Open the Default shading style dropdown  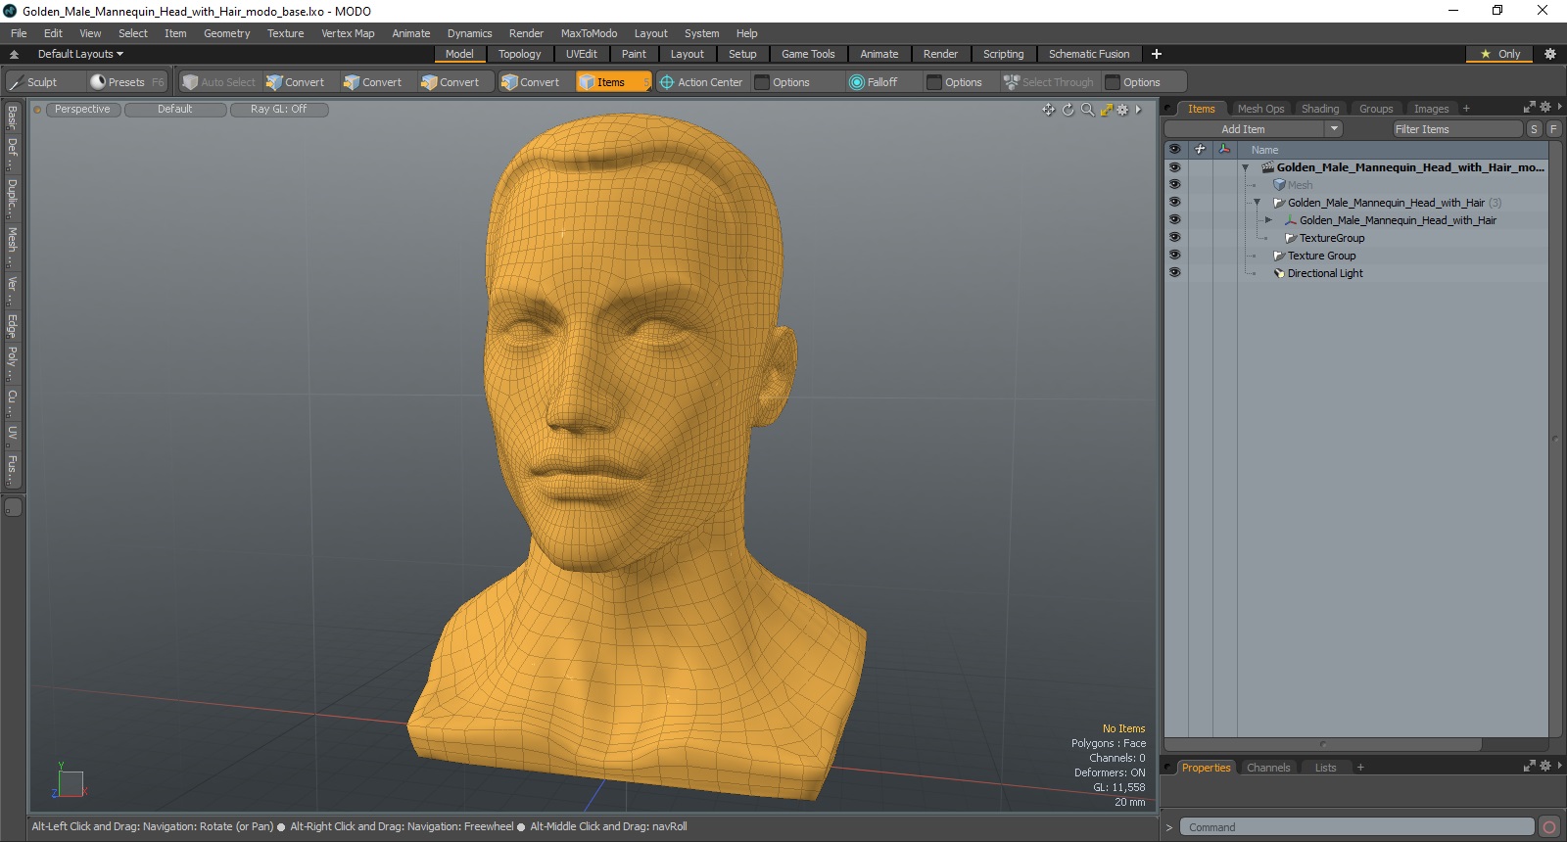[174, 110]
